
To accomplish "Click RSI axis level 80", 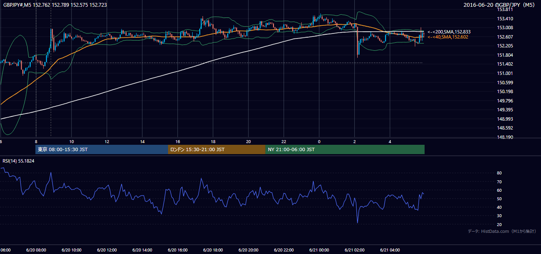I will pos(499,173).
